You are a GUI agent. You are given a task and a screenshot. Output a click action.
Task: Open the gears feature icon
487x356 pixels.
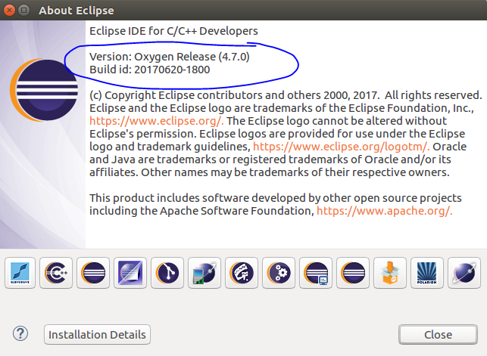point(279,273)
